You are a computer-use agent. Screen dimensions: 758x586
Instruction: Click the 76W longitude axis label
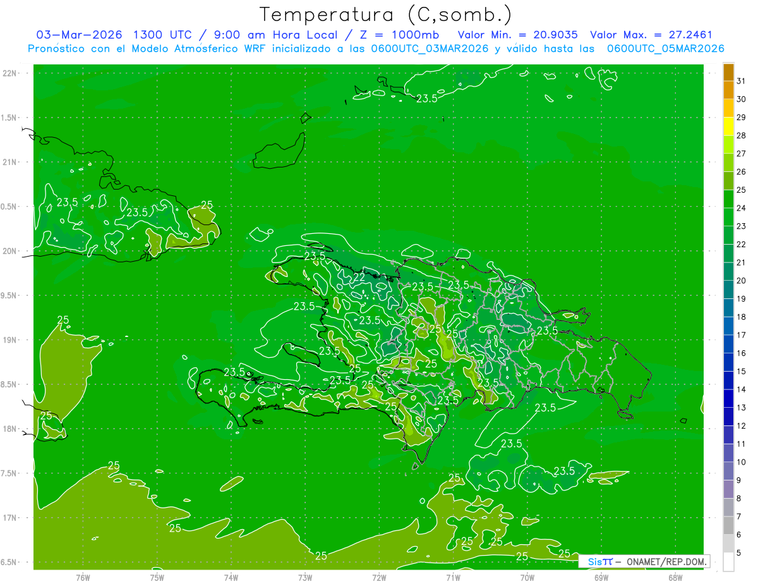click(x=83, y=578)
